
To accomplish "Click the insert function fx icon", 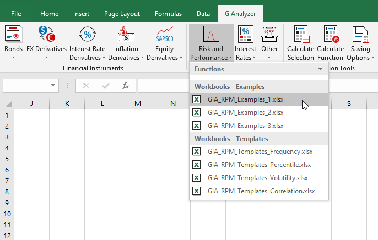I will [x=126, y=86].
